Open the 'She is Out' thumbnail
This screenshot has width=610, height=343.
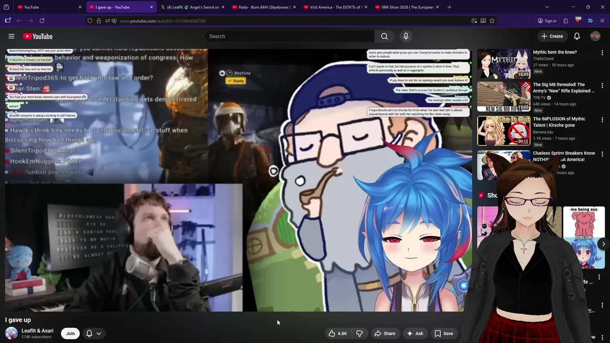click(x=504, y=131)
